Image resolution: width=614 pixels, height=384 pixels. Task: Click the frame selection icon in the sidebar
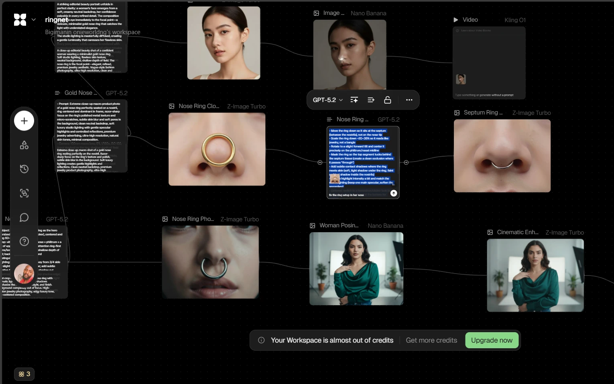click(x=24, y=193)
